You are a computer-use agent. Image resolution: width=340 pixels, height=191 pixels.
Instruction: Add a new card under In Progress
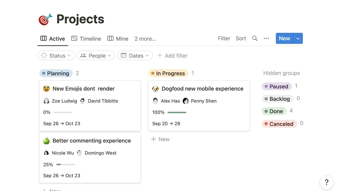pyautogui.click(x=160, y=139)
